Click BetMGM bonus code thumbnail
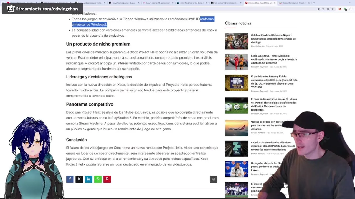This screenshot has width=355, height=199. pos(237,83)
